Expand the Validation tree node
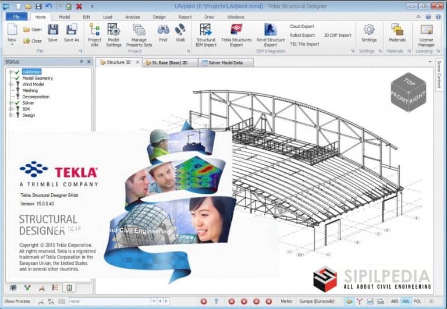Screen dimensions: 447x309 click(10, 72)
